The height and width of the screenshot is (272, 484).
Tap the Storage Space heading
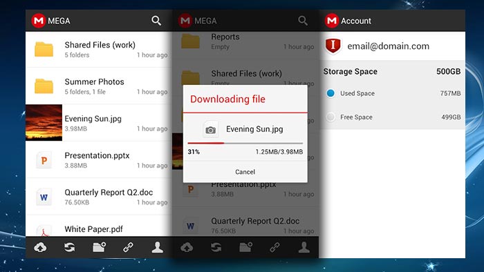tap(351, 72)
